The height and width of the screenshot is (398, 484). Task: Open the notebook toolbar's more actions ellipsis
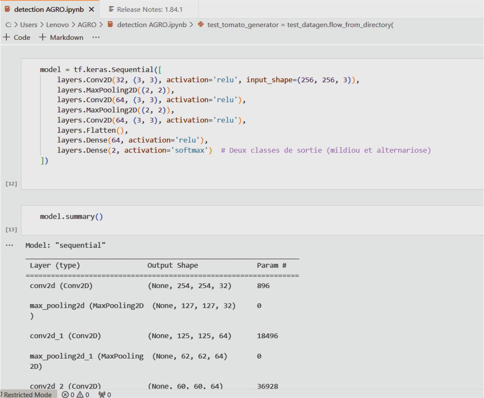point(96,37)
